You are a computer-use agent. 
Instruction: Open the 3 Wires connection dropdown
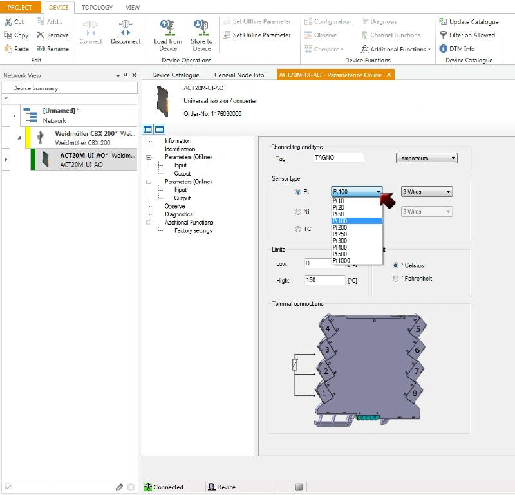426,192
